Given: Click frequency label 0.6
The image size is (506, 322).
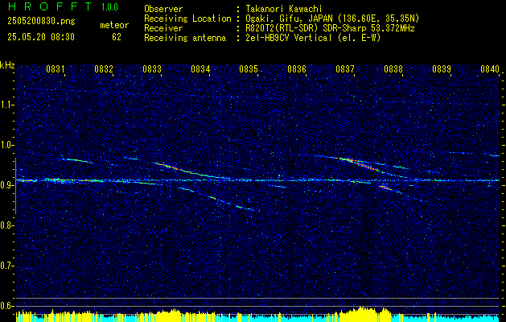Looking at the screenshot, I should 7,306.
